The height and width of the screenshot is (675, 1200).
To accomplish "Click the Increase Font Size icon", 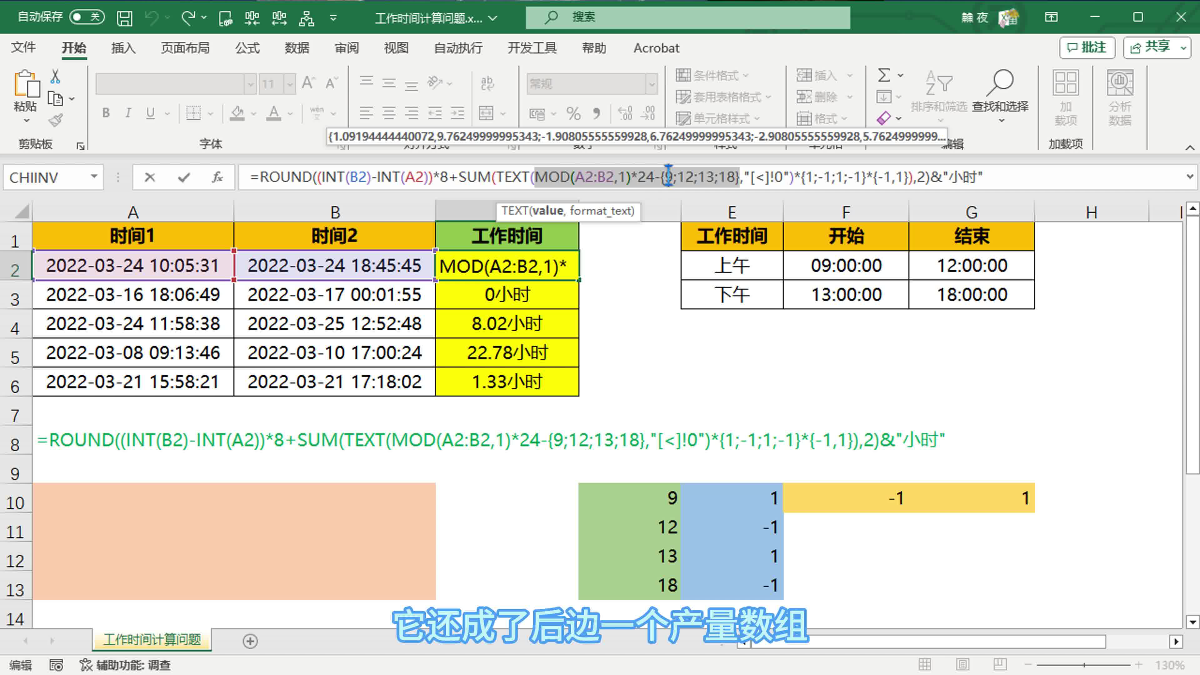I will [308, 83].
